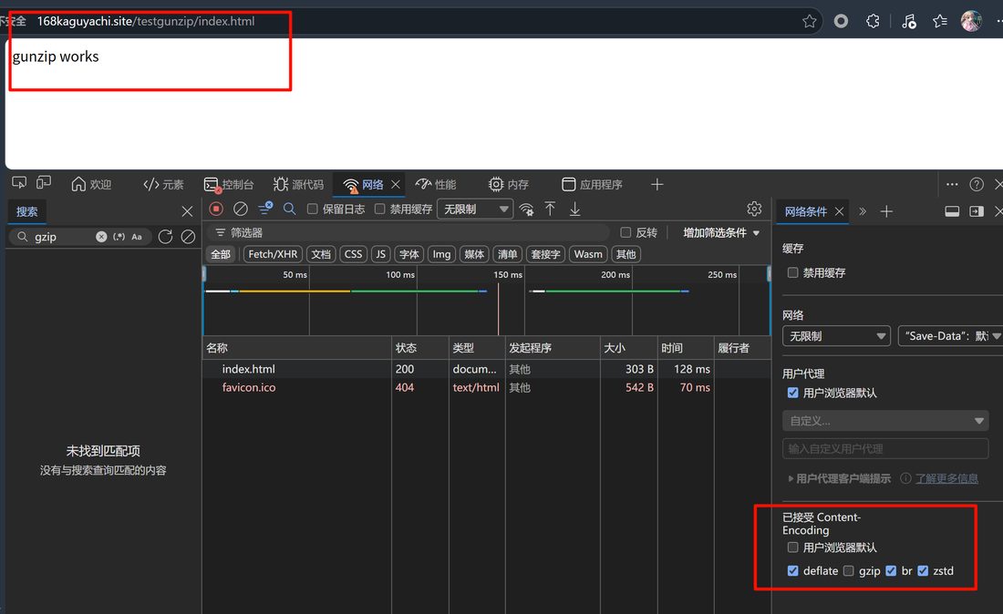The image size is (1003, 614).
Task: Switch to 控制台 tab
Action: tap(229, 185)
